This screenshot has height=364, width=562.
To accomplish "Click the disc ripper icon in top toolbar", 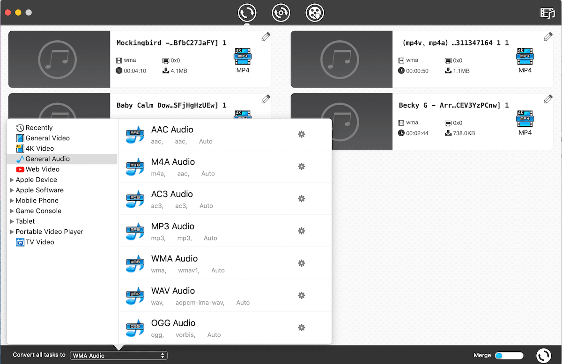I will pos(281,13).
